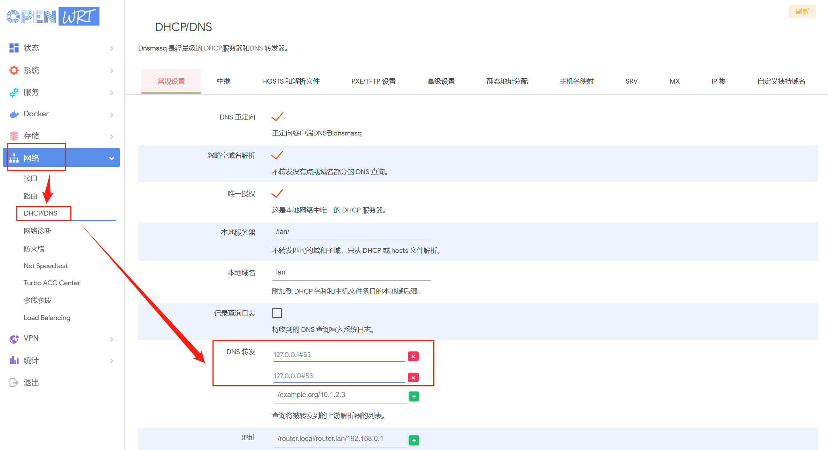Toggle the 唯一授权 checkmark
Screen dimensions: 828x450
point(277,194)
